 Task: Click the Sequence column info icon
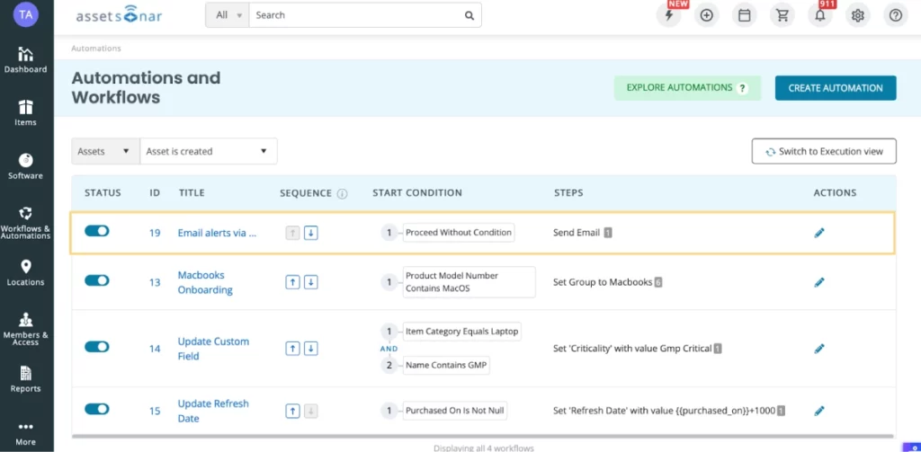(x=343, y=193)
